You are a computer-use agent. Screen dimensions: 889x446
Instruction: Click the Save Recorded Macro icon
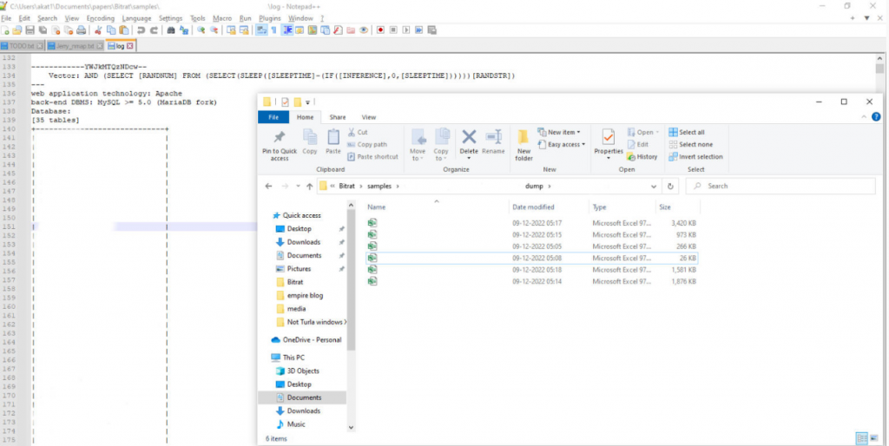[x=432, y=30]
